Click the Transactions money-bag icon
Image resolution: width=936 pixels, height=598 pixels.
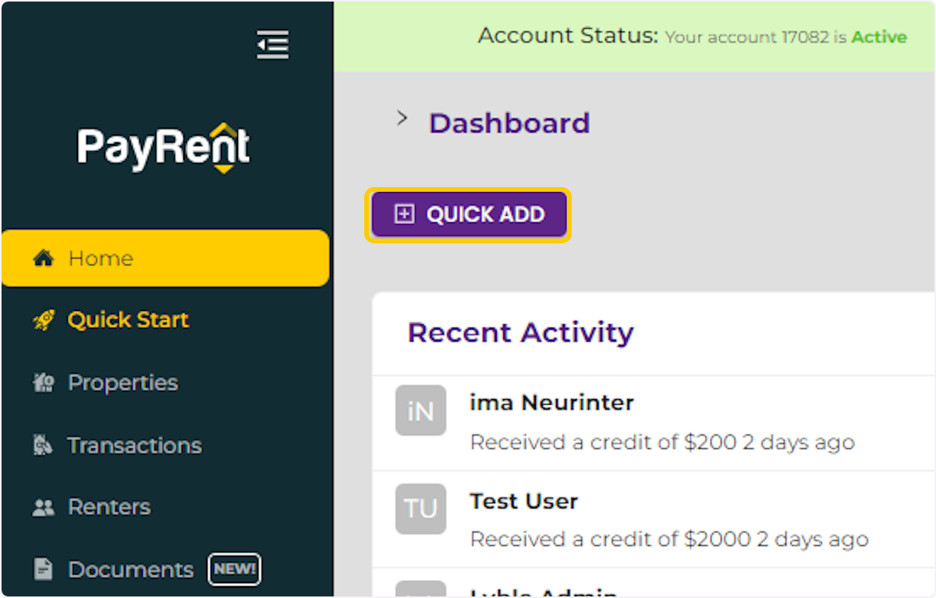point(43,444)
